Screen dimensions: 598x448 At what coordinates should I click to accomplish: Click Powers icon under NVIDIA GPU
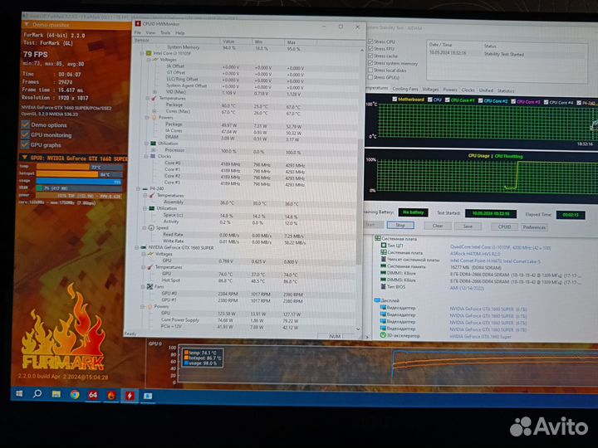pyautogui.click(x=149, y=306)
